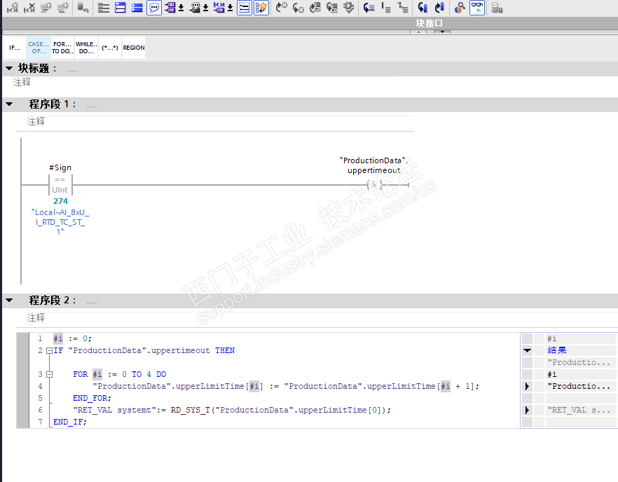This screenshot has width=618, height=482.
Task: Insert IF... instruction from favorites
Action: [x=15, y=48]
